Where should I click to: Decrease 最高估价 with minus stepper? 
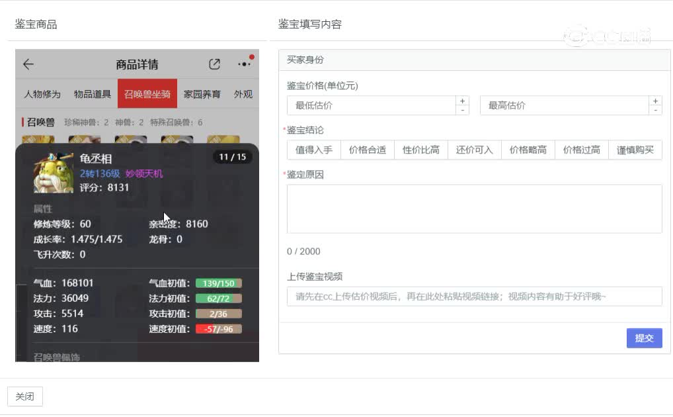pos(655,110)
